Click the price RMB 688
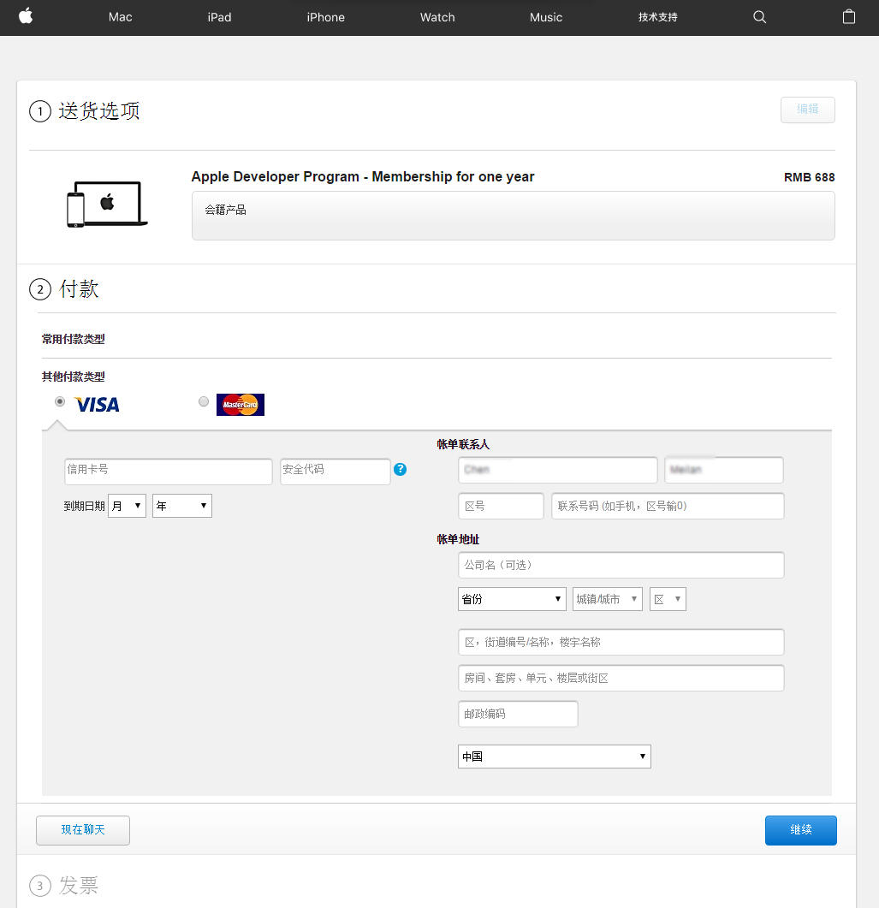879x908 pixels. 810,177
